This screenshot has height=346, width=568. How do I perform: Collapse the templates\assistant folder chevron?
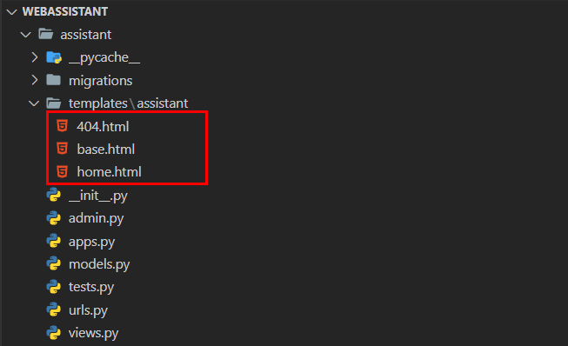coord(34,103)
